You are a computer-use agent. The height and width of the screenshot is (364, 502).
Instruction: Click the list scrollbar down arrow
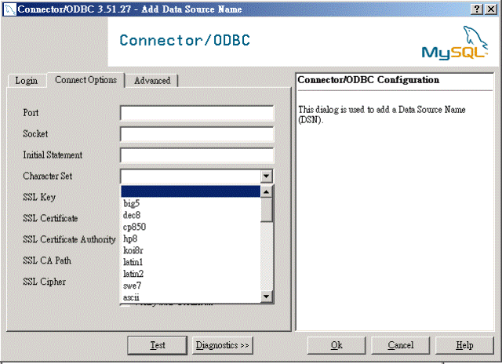click(267, 297)
